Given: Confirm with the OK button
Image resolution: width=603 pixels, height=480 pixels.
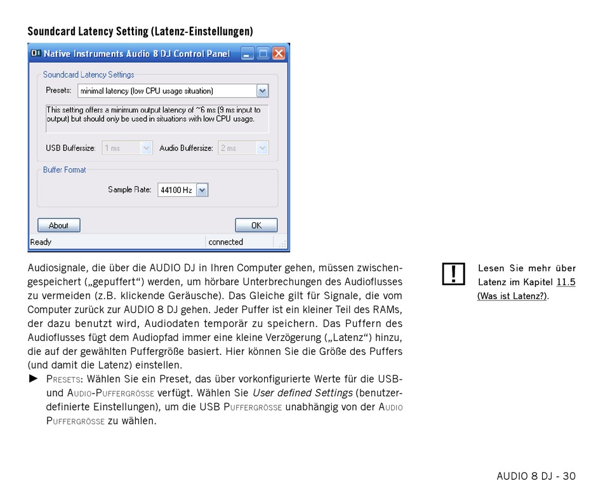Looking at the screenshot, I should pyautogui.click(x=256, y=225).
